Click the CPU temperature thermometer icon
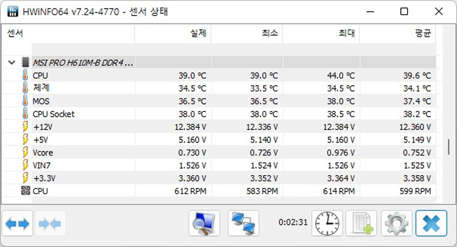The image size is (457, 247). click(x=25, y=75)
